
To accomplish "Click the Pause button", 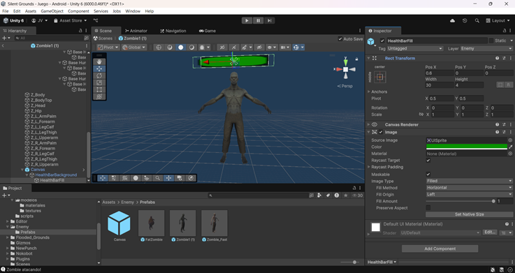I will [x=258, y=20].
